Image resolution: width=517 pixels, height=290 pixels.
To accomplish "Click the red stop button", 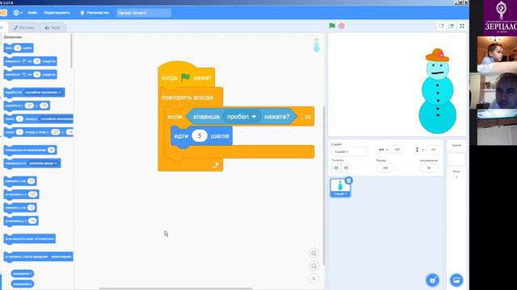I will tap(342, 26).
